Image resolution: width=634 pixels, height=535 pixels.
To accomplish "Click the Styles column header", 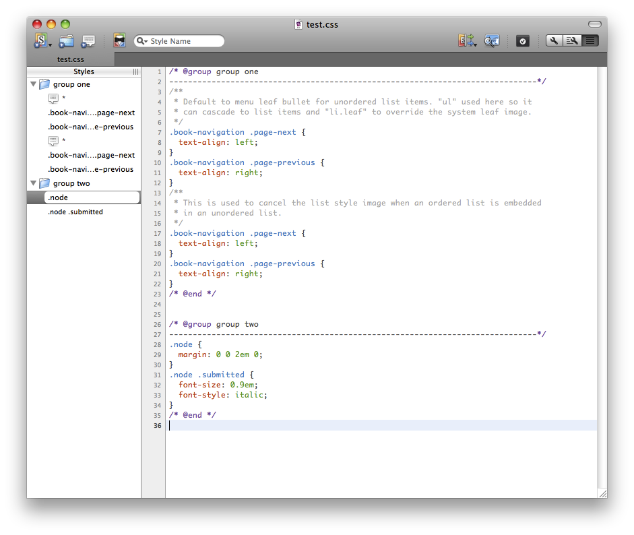I will 84,71.
